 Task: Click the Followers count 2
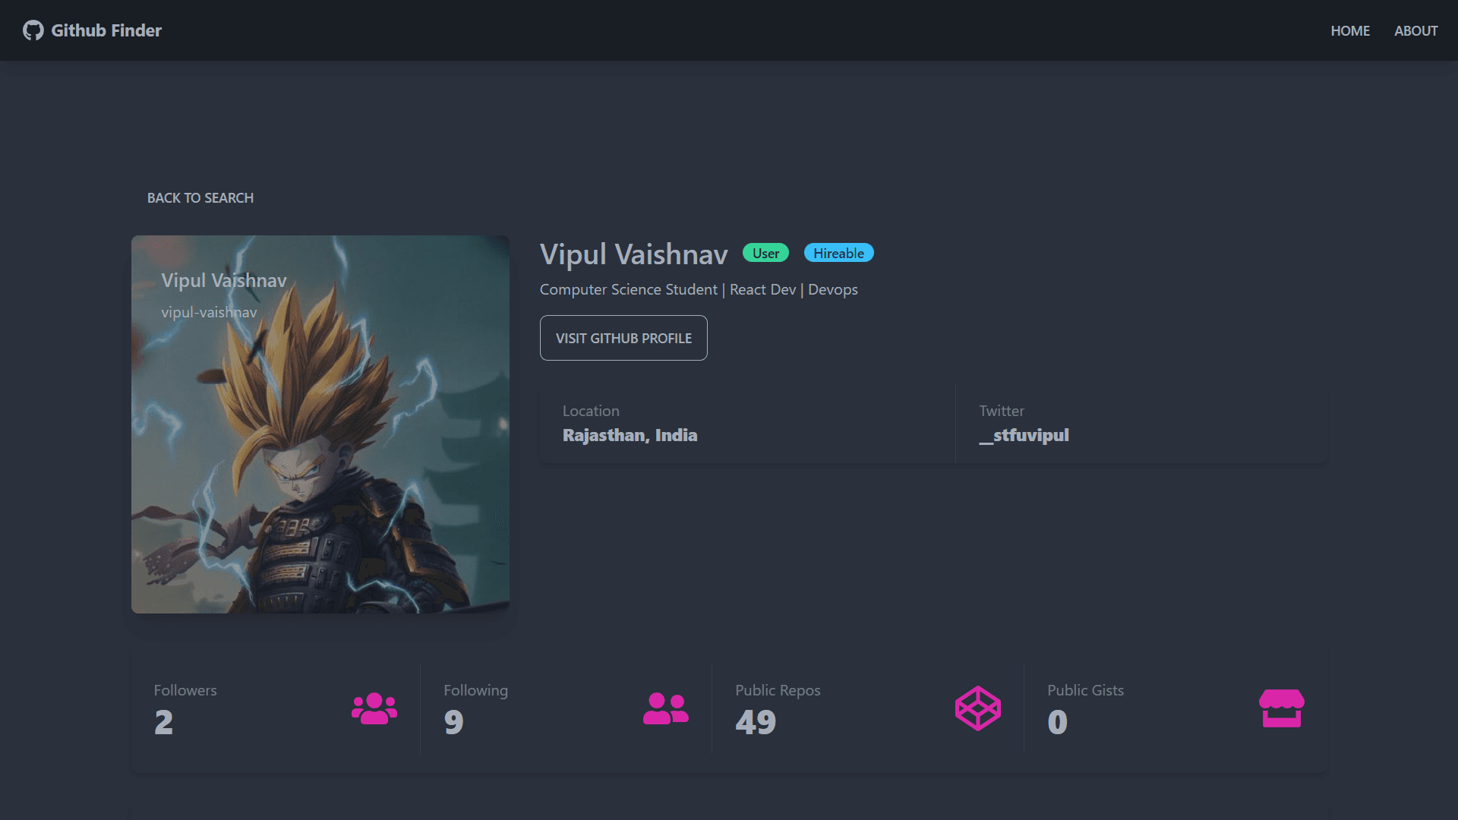coord(164,722)
